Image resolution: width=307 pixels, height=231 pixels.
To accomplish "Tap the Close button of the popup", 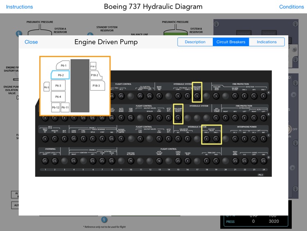I will pos(31,42).
